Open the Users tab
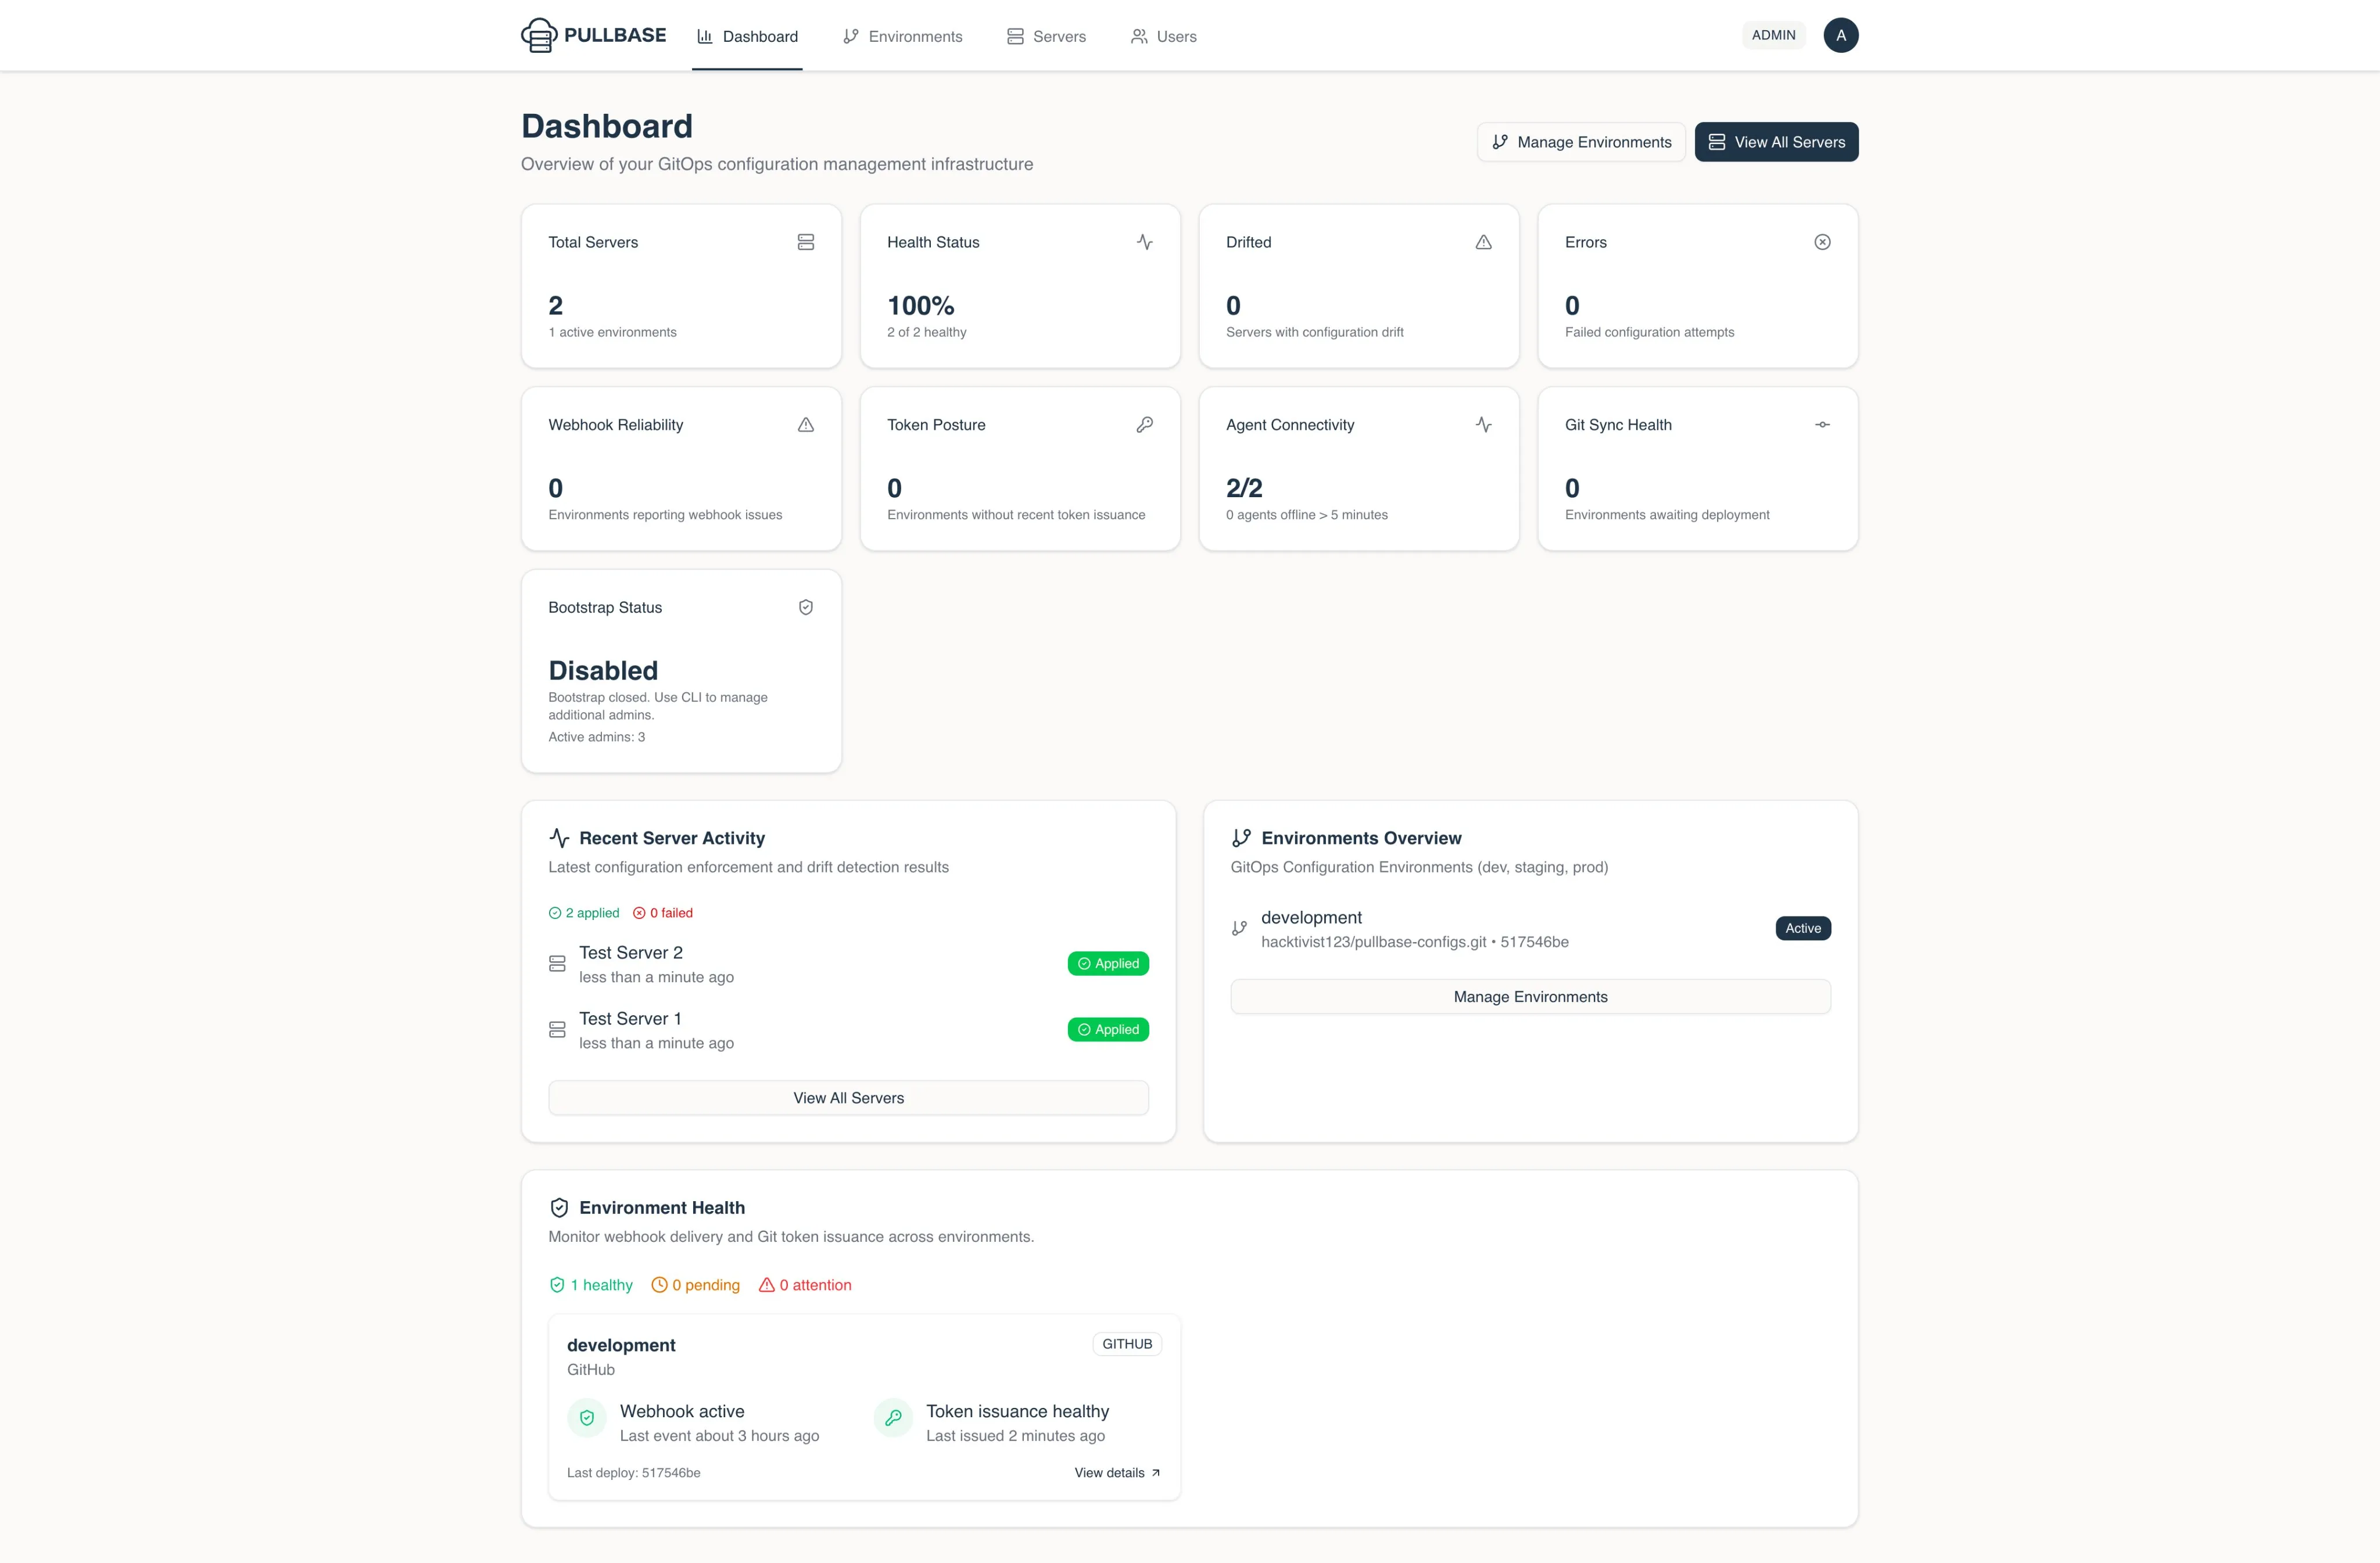Screen dimensions: 2380x1563 tap(1163, 36)
